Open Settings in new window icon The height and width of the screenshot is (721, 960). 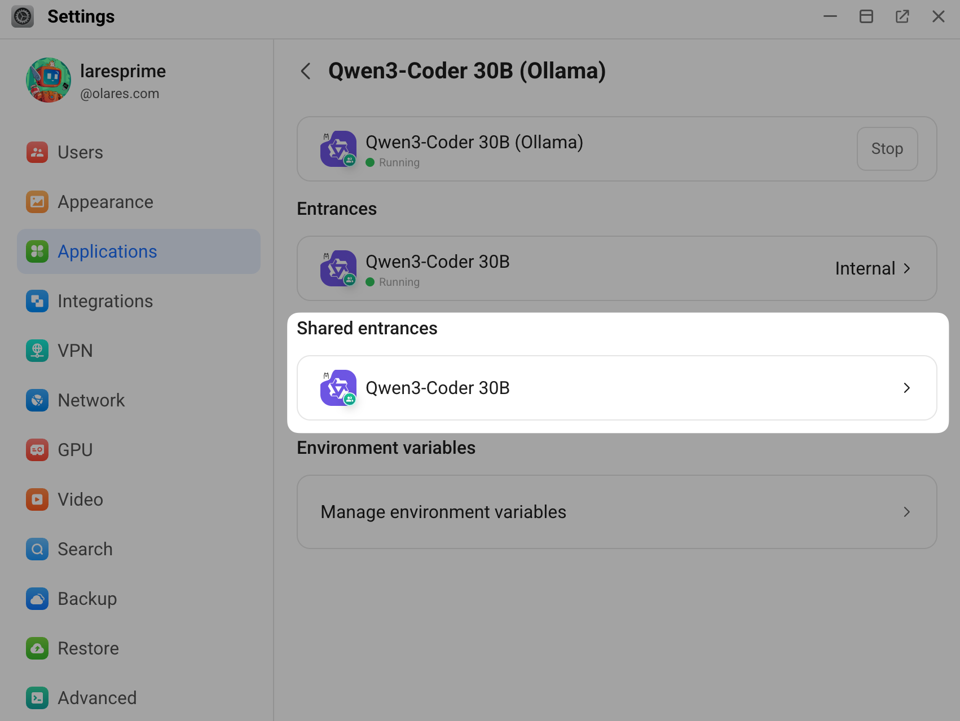coord(902,16)
